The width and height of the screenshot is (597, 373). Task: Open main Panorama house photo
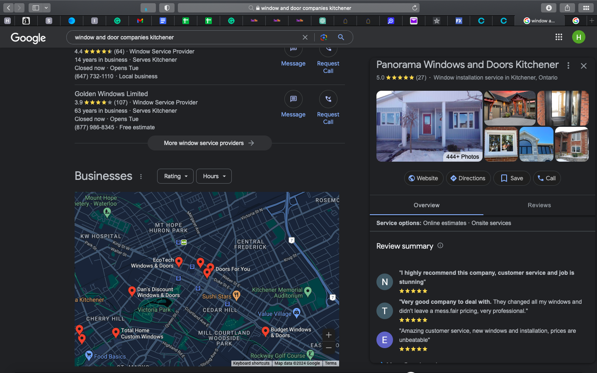tap(429, 126)
